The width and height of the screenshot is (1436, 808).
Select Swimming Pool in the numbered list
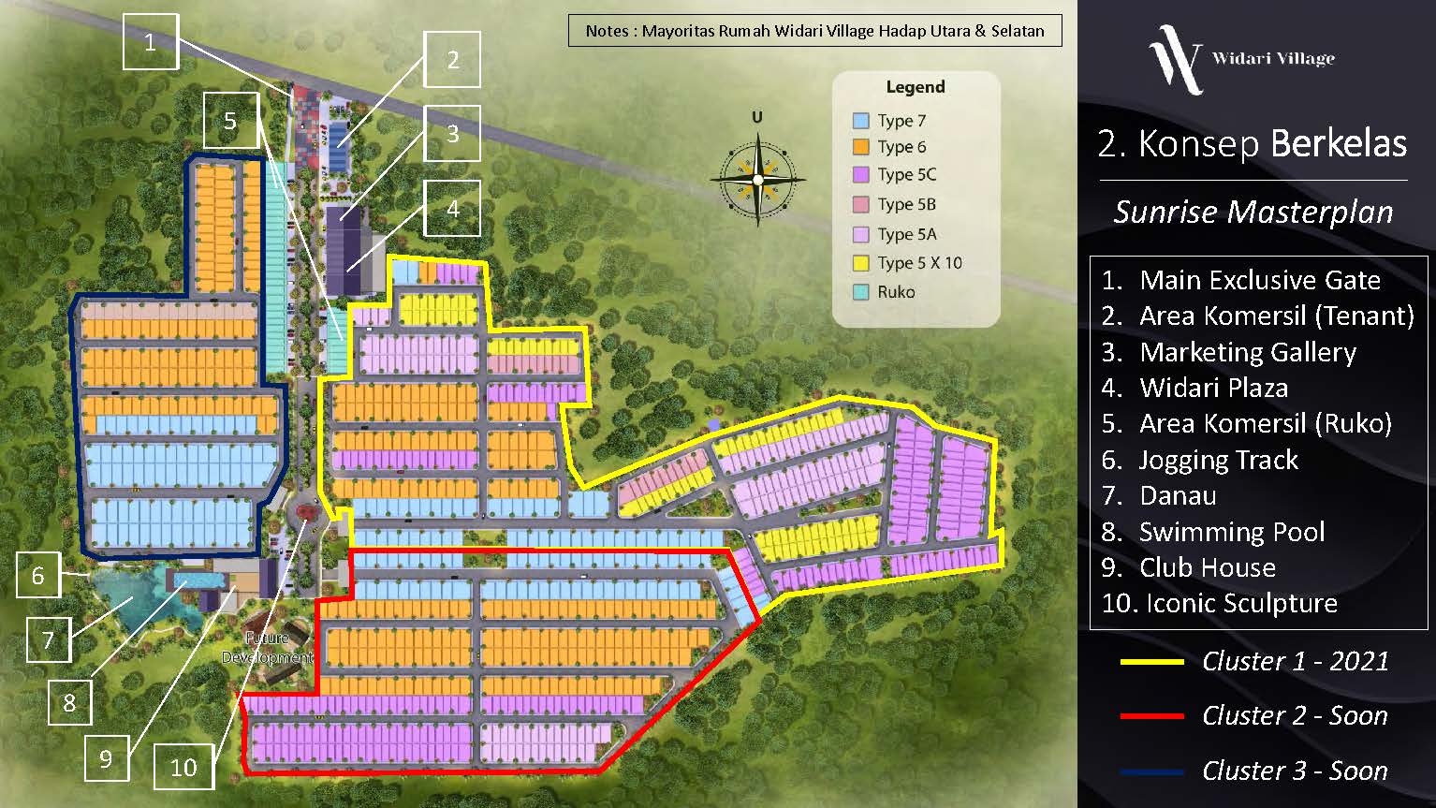point(1231,532)
